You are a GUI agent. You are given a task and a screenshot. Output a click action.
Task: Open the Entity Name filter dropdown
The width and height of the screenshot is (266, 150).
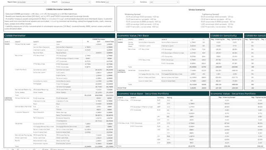(120, 2)
